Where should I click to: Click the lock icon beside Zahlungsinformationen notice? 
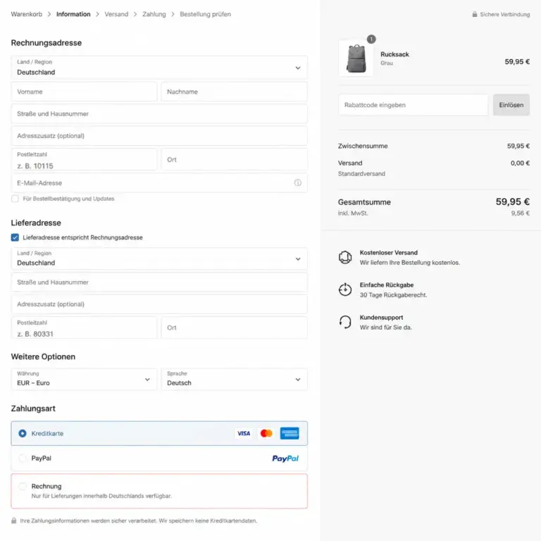pyautogui.click(x=14, y=521)
